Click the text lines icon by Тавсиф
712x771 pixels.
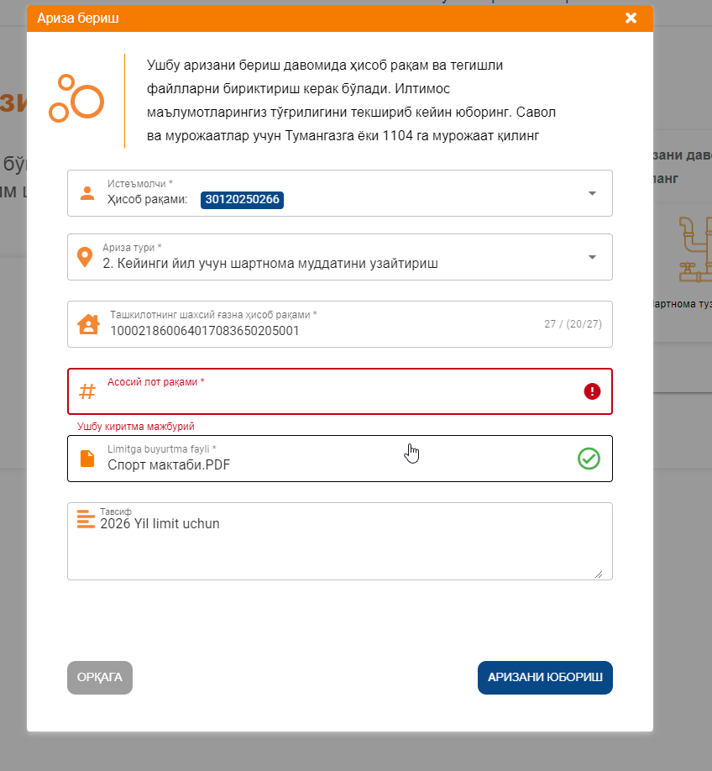[x=86, y=519]
